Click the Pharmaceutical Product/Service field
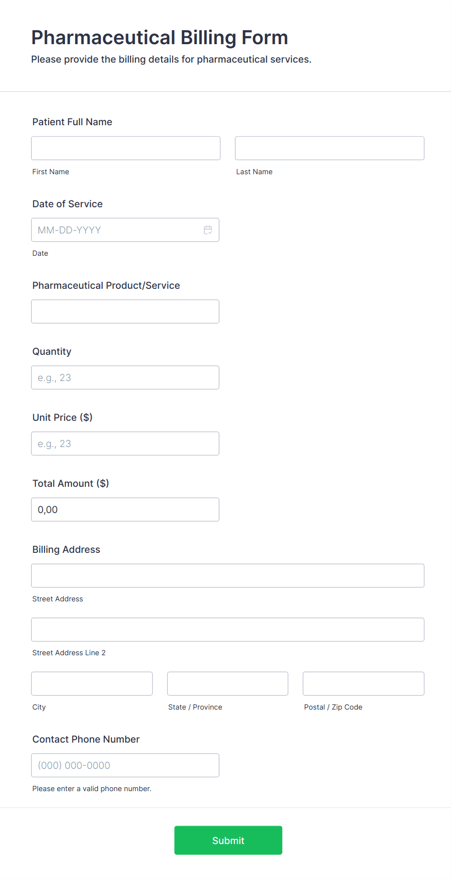Image resolution: width=451 pixels, height=879 pixels. click(125, 312)
